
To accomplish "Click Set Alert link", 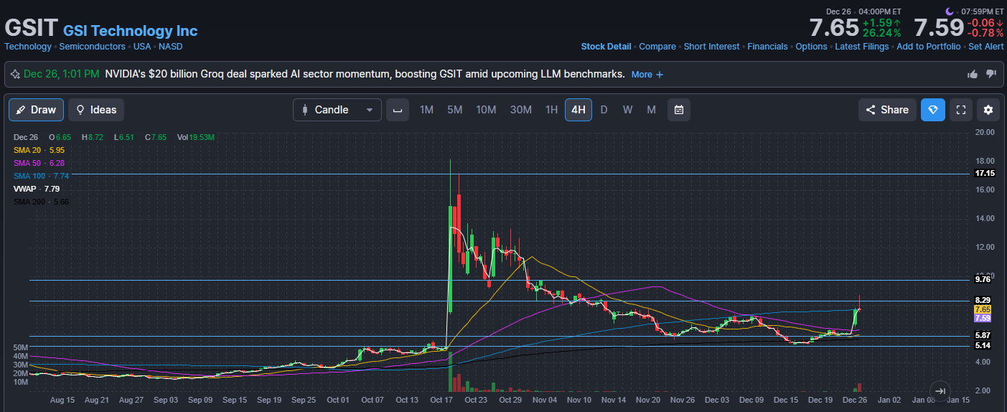I will pyautogui.click(x=986, y=47).
